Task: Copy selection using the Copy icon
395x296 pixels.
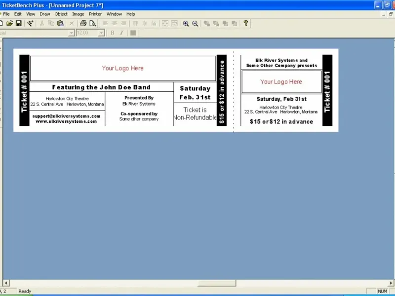Action: coord(51,23)
